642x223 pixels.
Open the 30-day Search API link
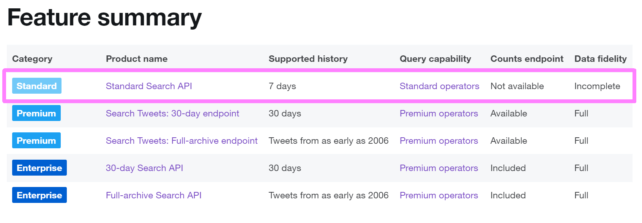[144, 168]
